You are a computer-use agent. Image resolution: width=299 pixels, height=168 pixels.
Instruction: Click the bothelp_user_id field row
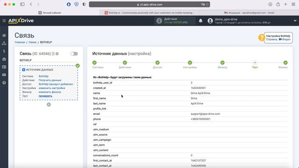[190, 83]
